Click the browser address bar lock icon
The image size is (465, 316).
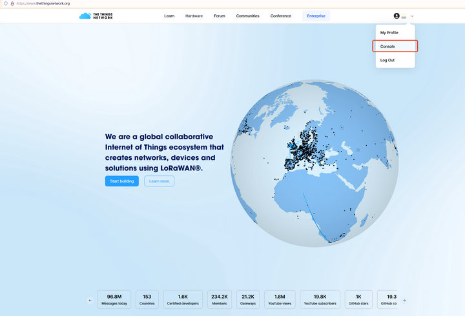[x=12, y=3]
